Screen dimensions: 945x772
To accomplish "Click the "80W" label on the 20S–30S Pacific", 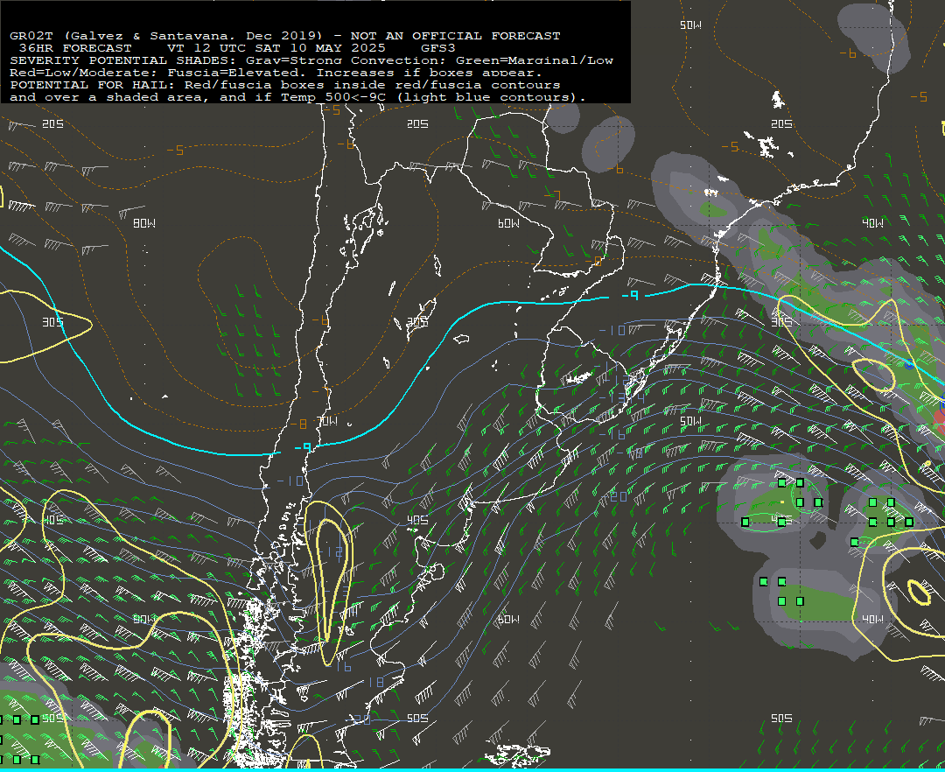I will (144, 223).
